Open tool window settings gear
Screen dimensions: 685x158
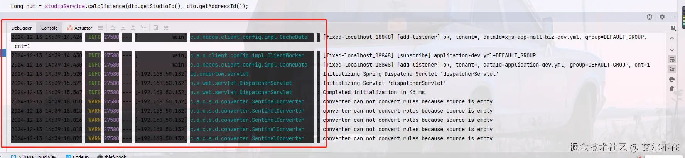click(662, 17)
